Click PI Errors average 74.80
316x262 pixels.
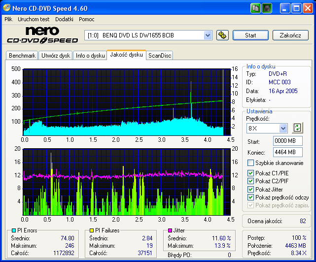[x=68, y=238]
